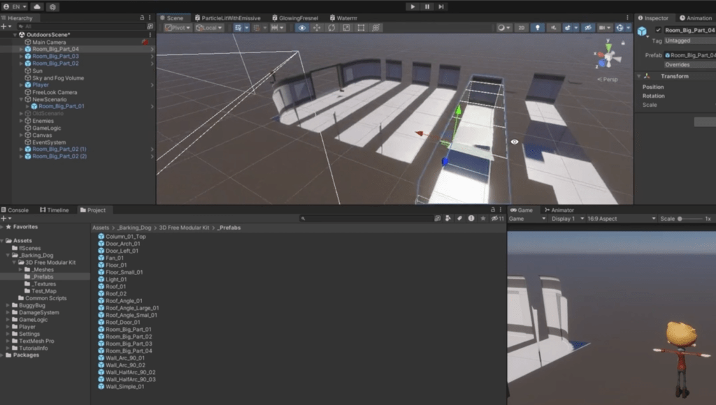Viewport: 716px width, 405px height.
Task: Click the Step forward button
Action: click(x=441, y=7)
